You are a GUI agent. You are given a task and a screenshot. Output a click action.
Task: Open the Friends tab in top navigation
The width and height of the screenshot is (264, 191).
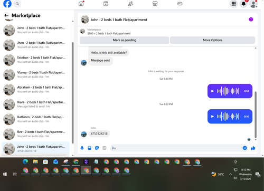coord(130,4)
